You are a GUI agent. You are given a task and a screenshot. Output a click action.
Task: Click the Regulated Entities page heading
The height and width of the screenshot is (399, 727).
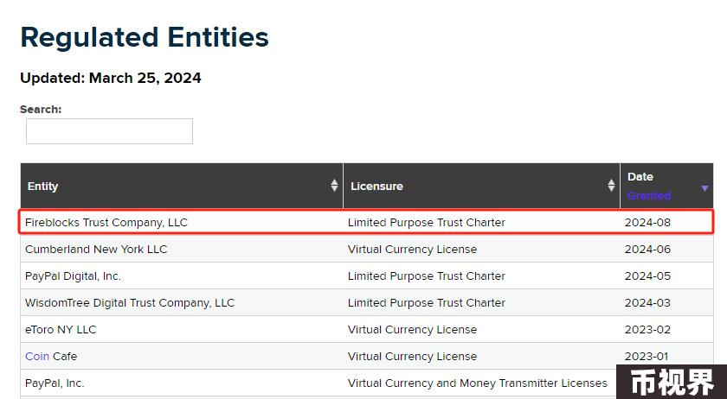pos(145,37)
